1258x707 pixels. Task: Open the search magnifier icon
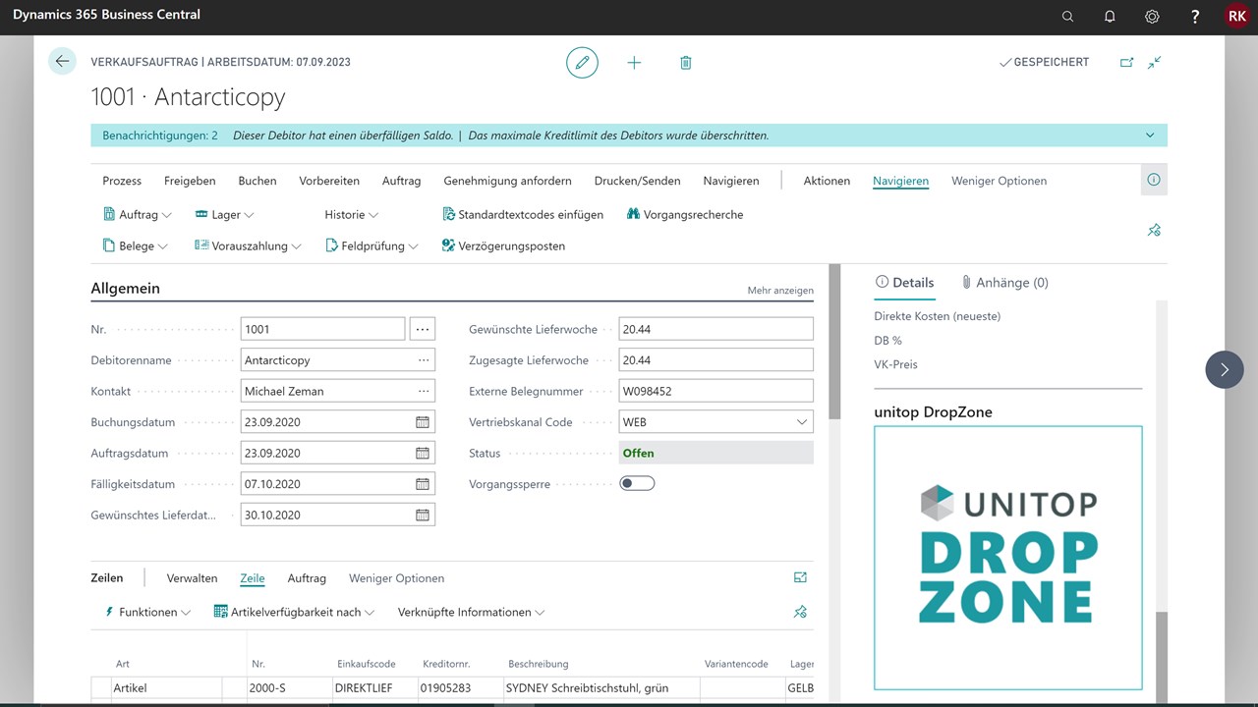(1068, 16)
